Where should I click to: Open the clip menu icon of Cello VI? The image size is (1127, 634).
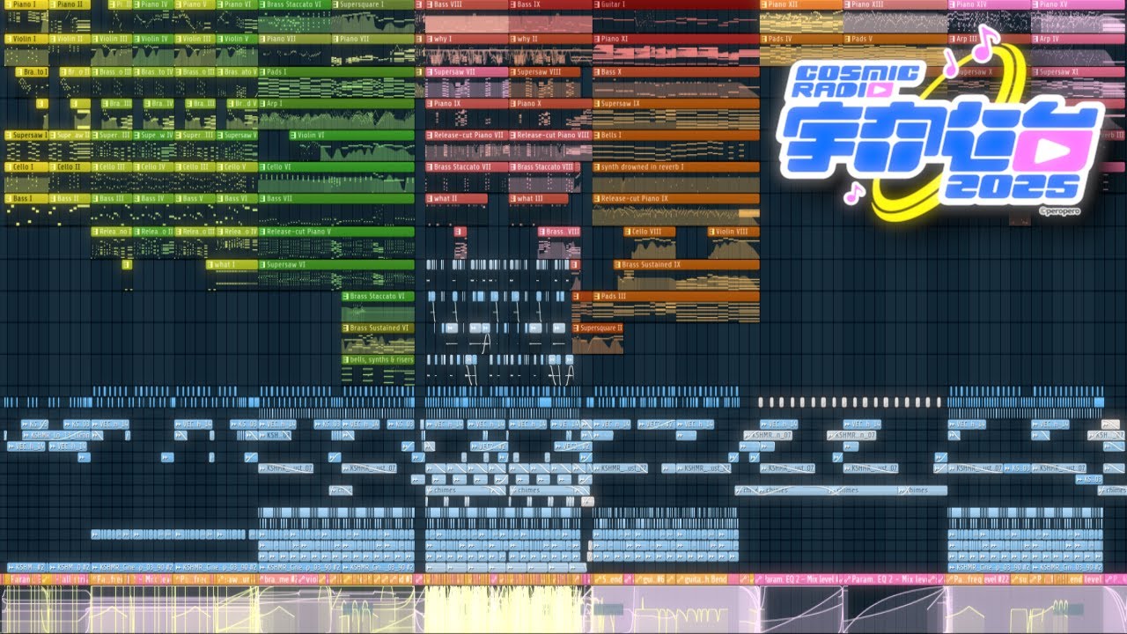click(262, 167)
